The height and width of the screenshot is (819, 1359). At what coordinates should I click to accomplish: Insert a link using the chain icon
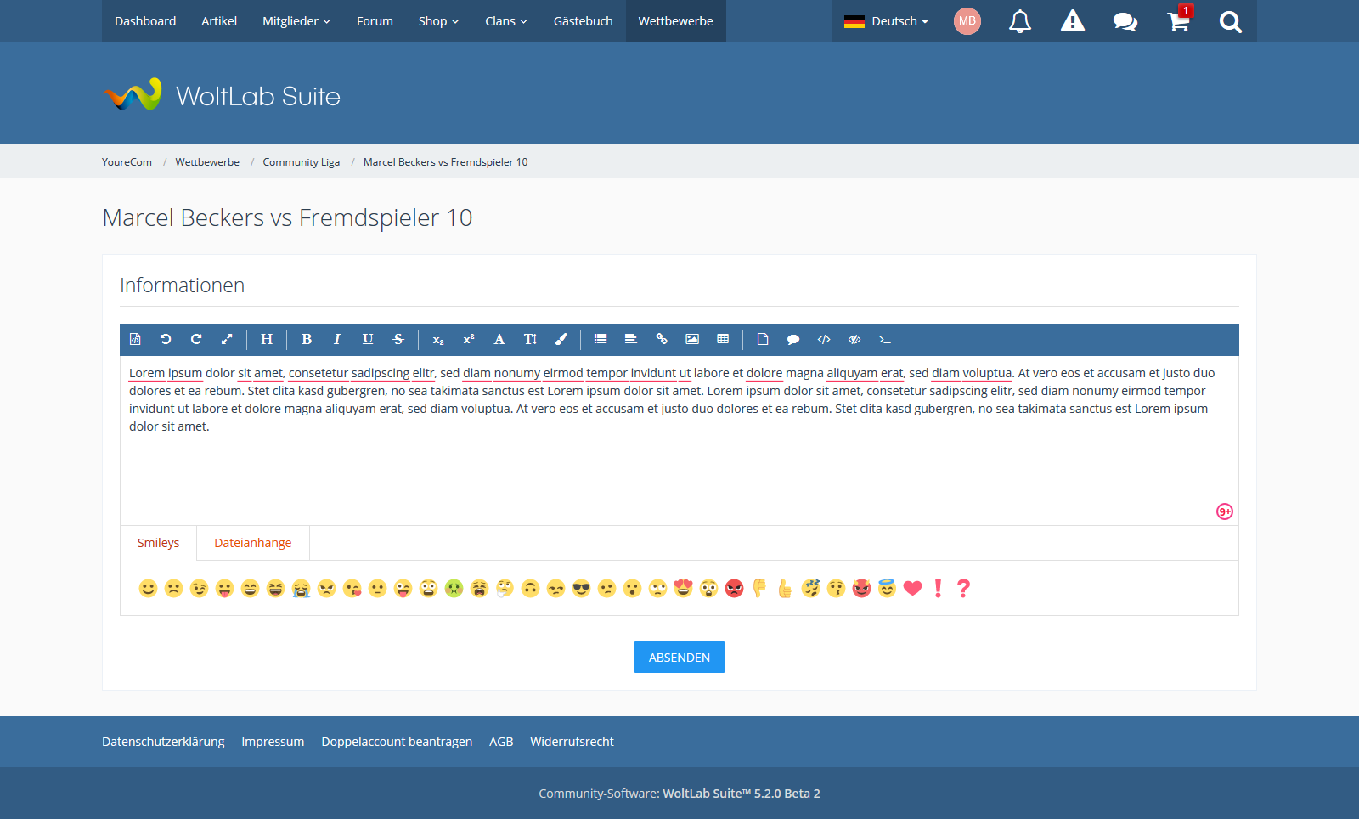662,339
